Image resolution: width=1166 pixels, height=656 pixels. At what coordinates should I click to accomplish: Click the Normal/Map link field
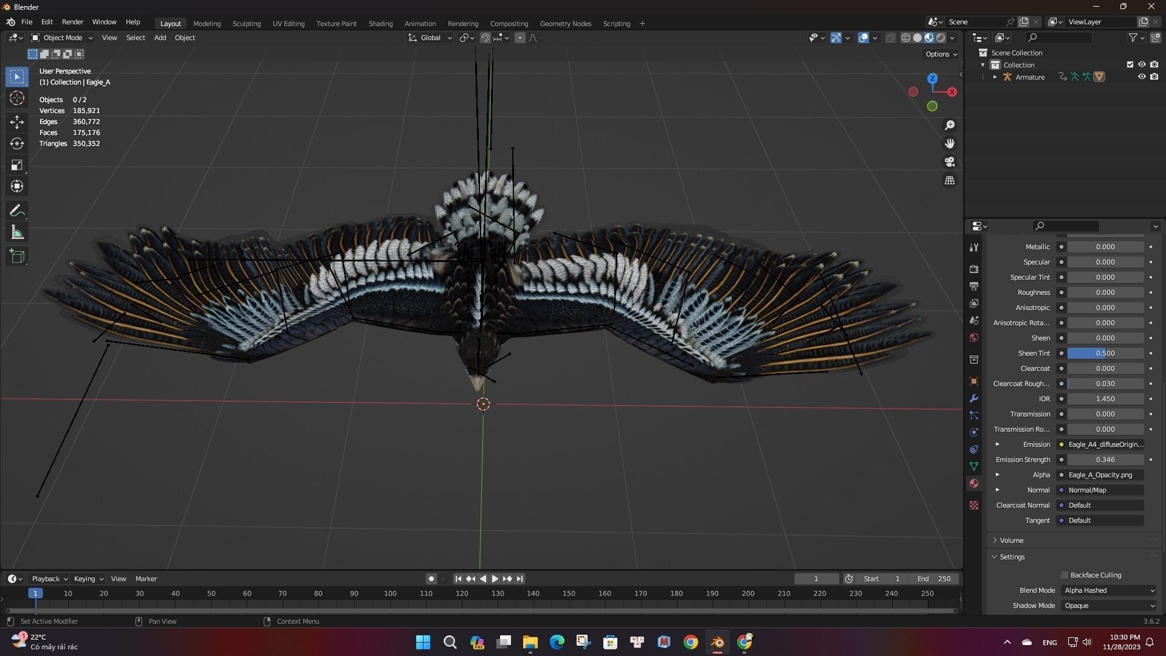(1100, 490)
